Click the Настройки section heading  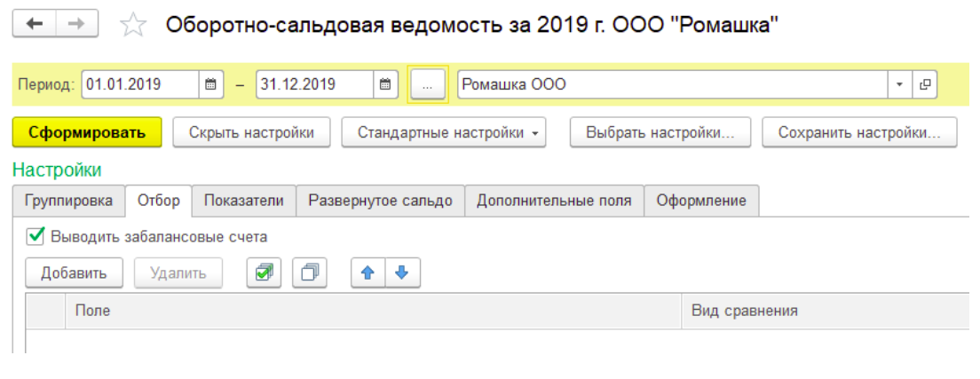pyautogui.click(x=57, y=170)
